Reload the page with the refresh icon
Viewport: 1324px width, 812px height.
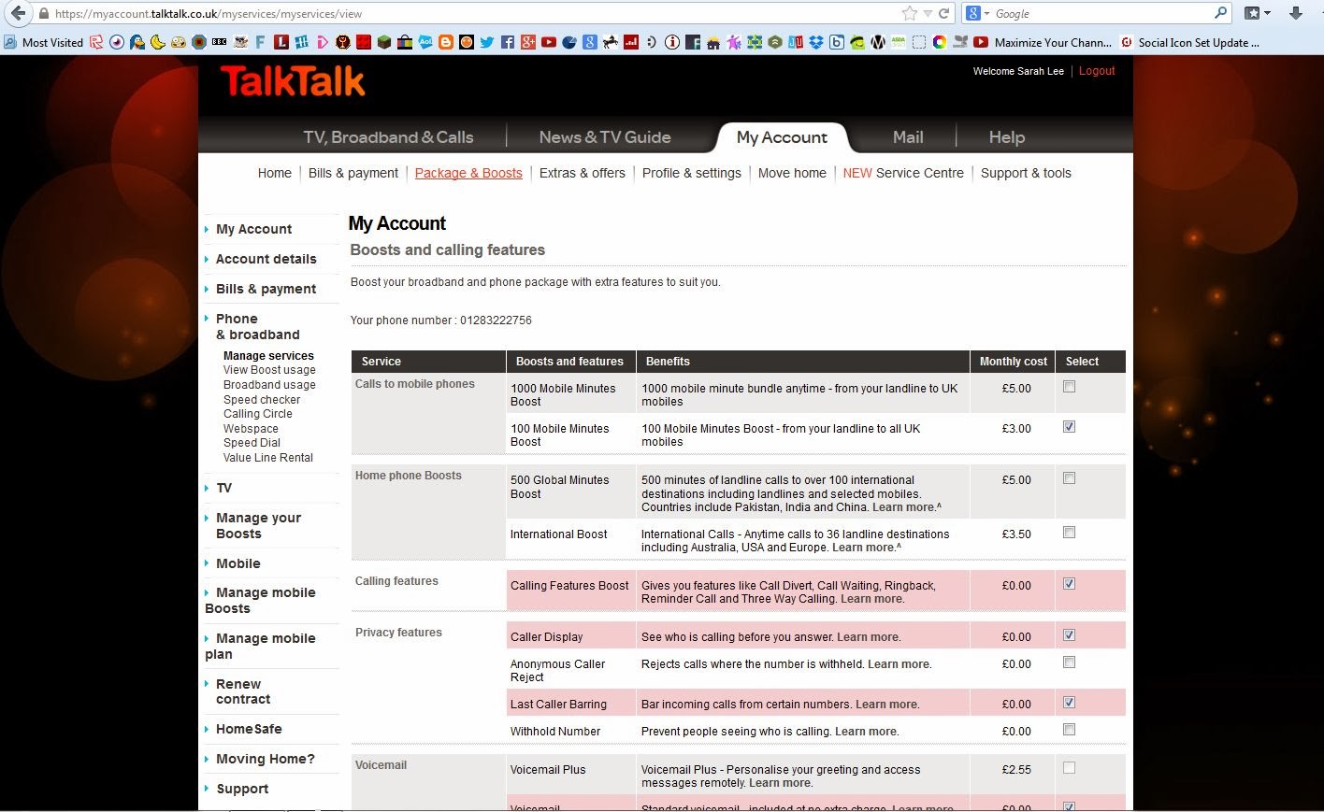[943, 13]
